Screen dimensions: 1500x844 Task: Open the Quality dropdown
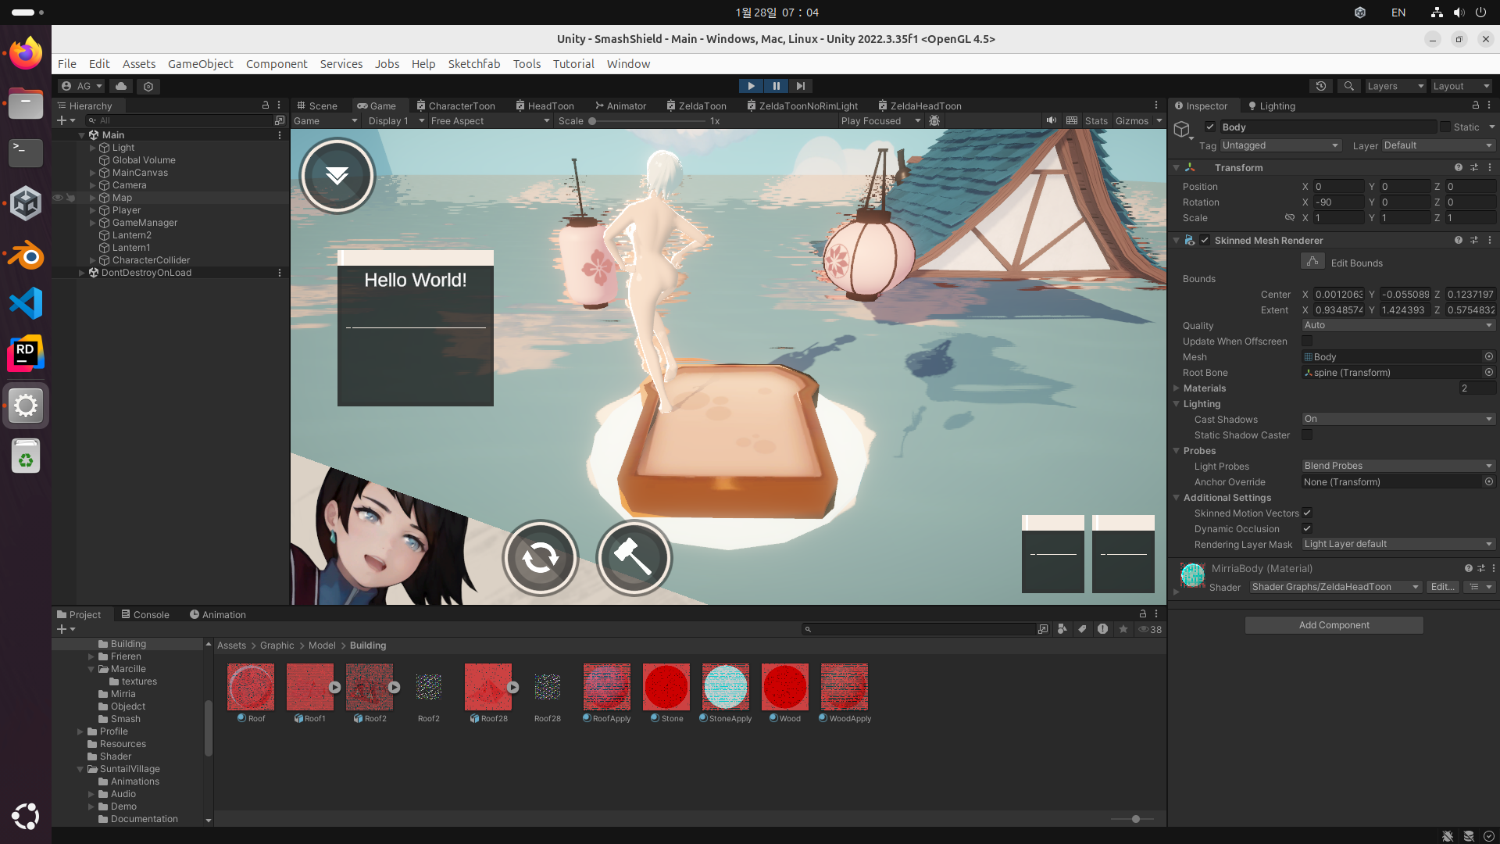pos(1398,325)
